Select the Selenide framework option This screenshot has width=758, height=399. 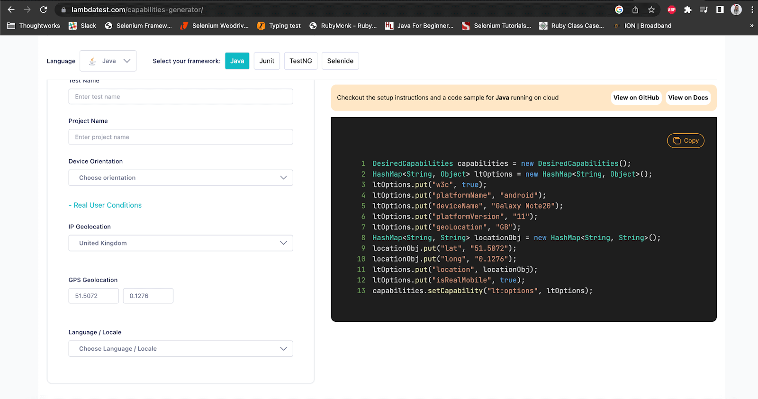tap(340, 61)
